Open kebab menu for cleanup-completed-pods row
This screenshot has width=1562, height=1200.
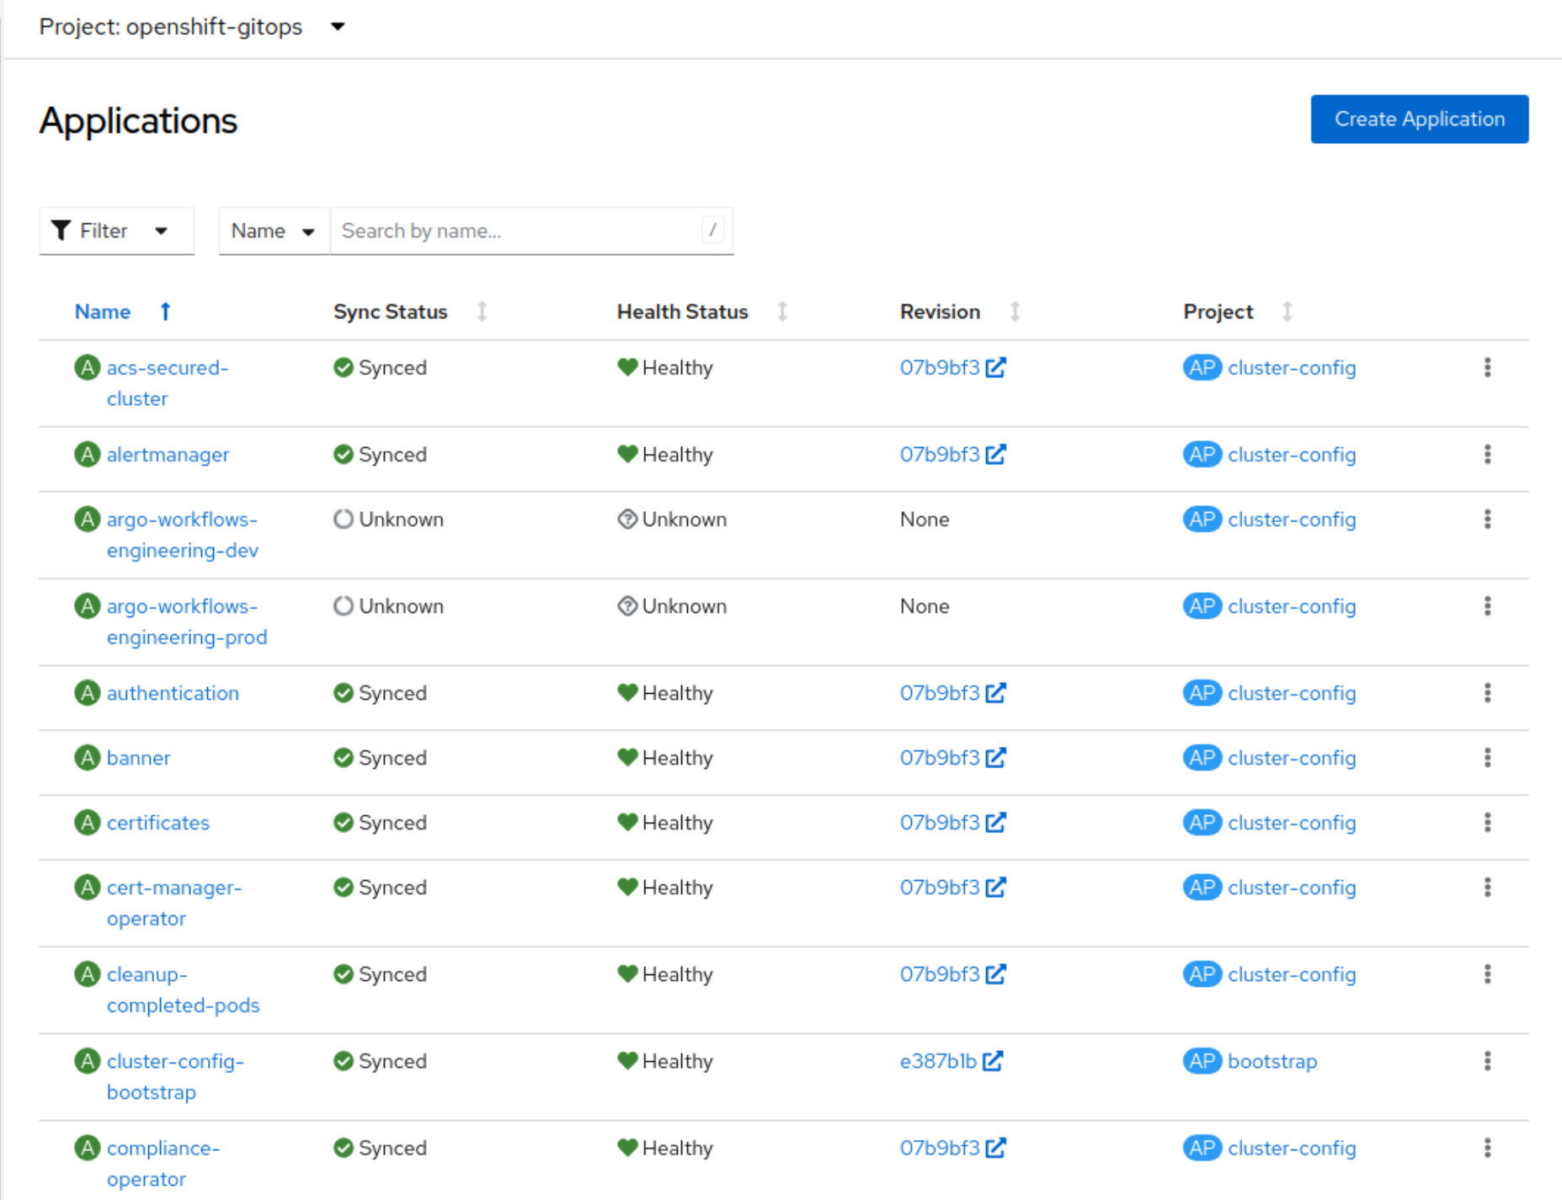(1487, 974)
